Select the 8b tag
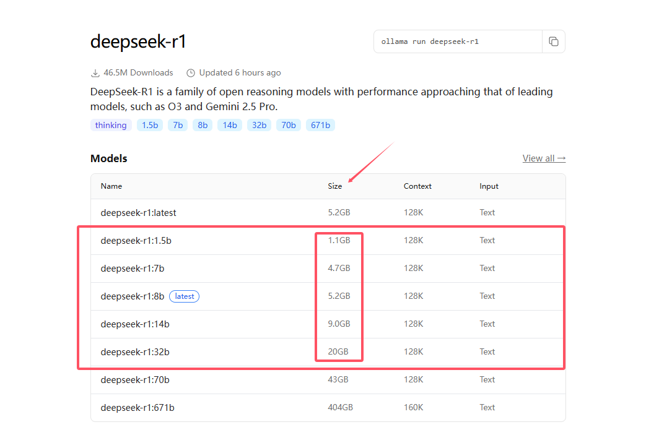The width and height of the screenshot is (659, 448). coord(203,125)
